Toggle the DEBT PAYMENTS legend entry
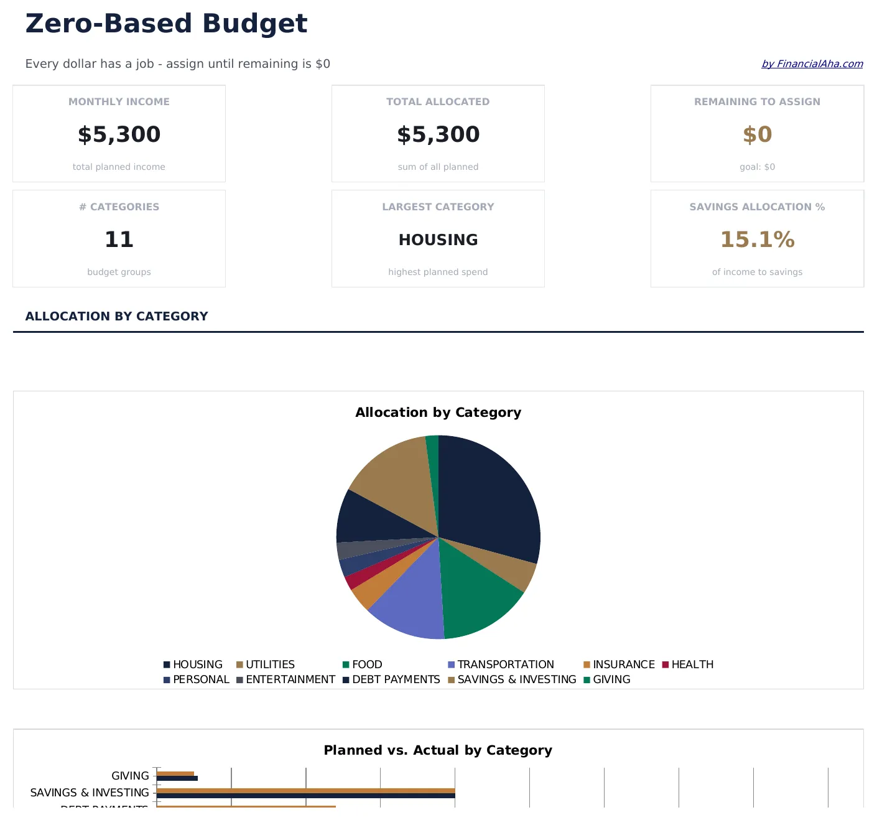This screenshot has width=877, height=820. point(345,679)
